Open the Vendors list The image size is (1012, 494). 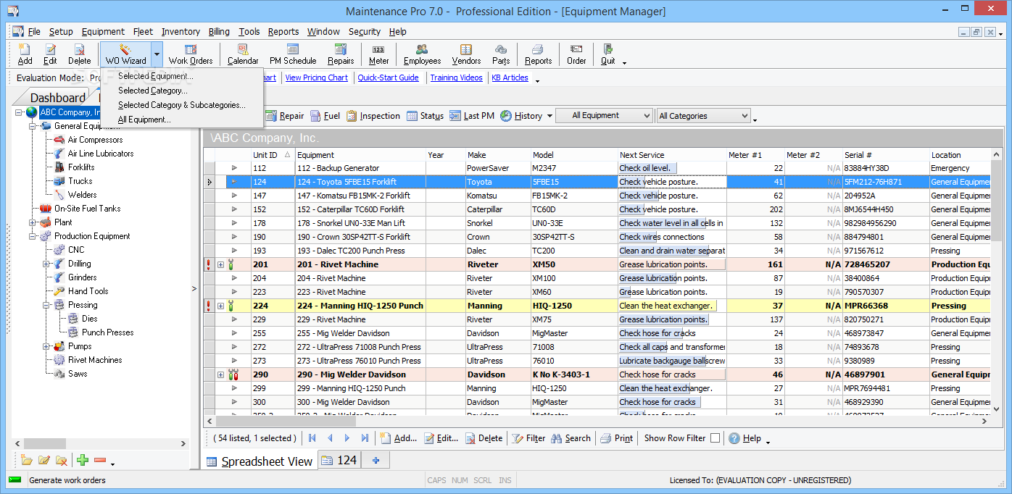click(466, 54)
